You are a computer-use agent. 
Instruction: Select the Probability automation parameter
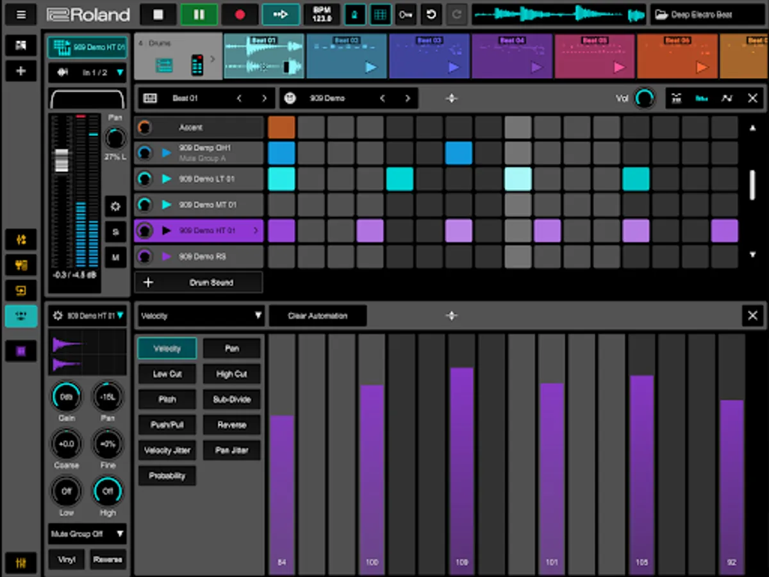click(167, 476)
